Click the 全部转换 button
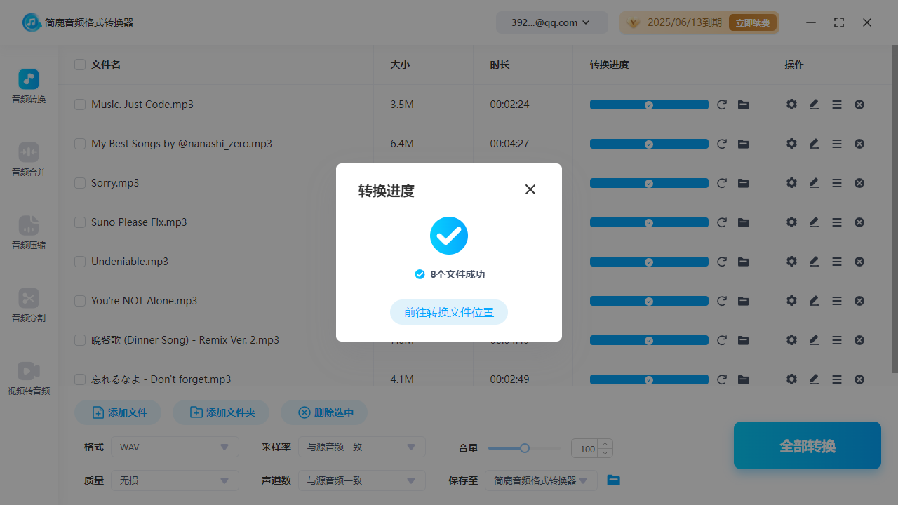898x505 pixels. tap(807, 446)
